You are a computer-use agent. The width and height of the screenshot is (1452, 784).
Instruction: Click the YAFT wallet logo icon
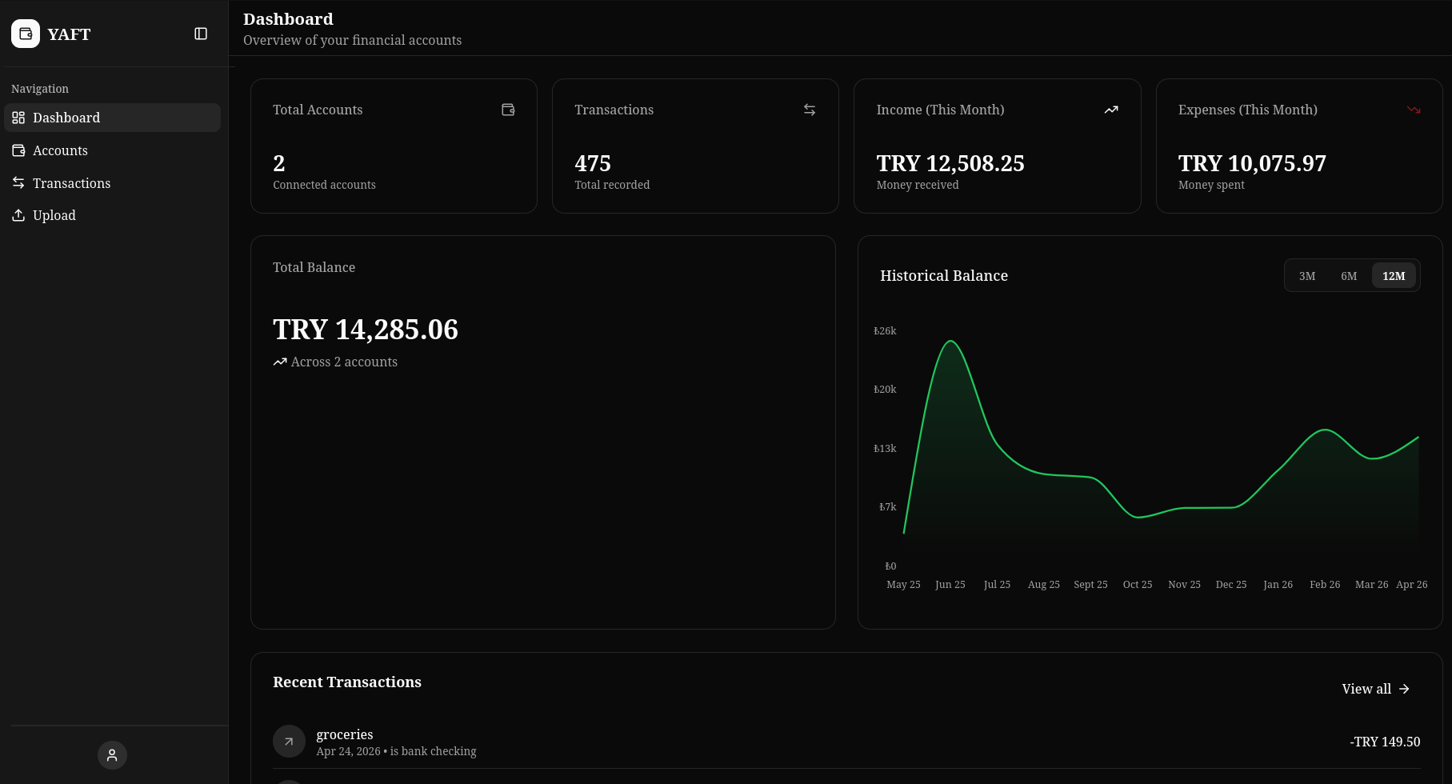(26, 34)
